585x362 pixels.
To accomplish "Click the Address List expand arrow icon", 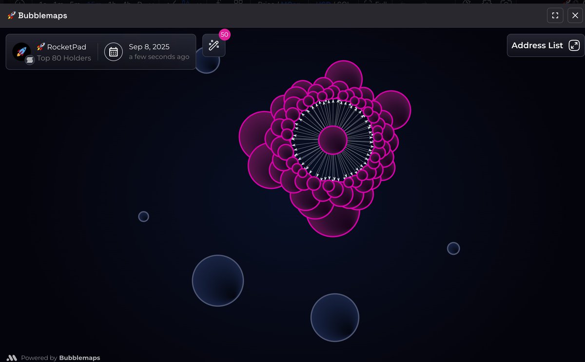I will coord(574,45).
